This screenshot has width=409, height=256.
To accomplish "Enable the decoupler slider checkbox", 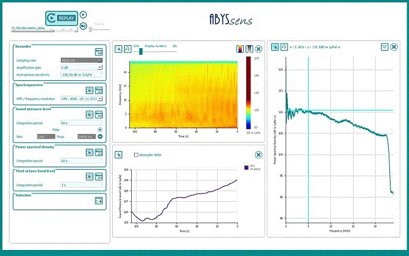I will 136,155.
